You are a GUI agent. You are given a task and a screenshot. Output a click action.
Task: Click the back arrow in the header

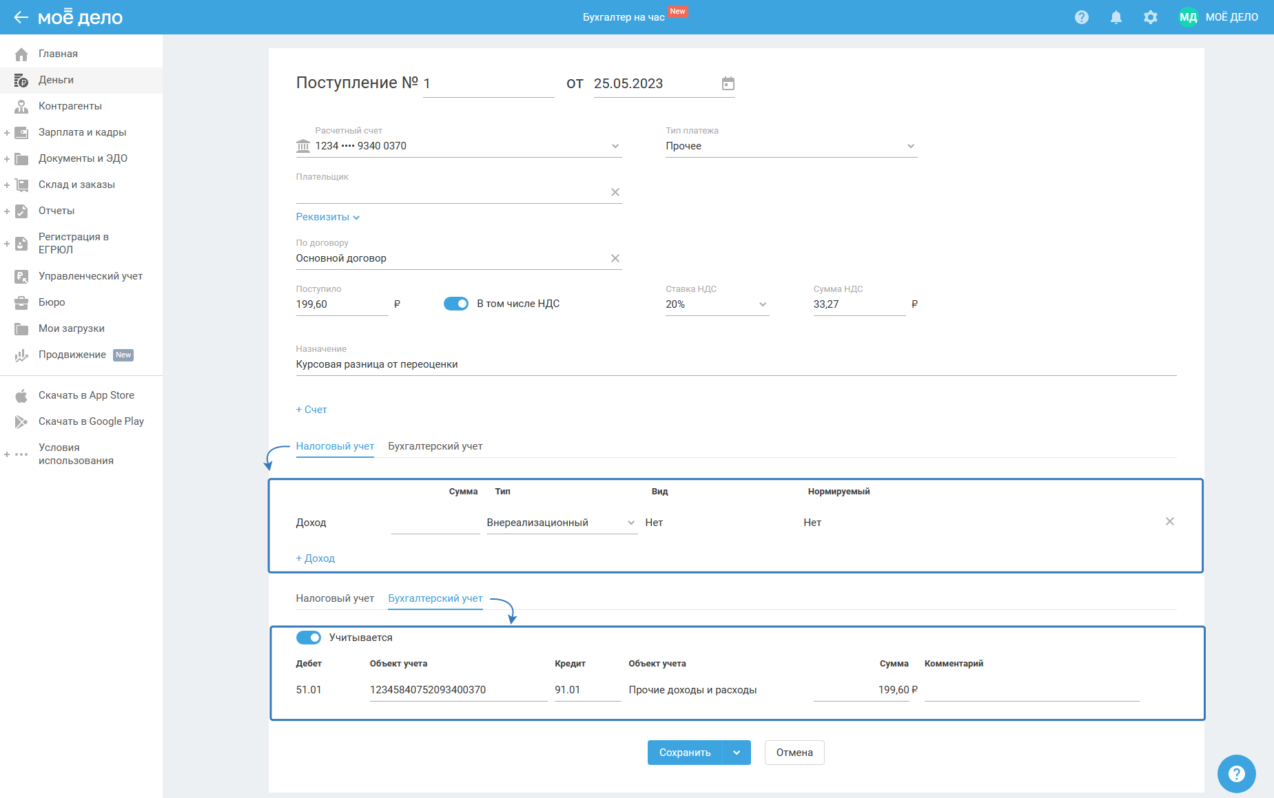tap(21, 17)
